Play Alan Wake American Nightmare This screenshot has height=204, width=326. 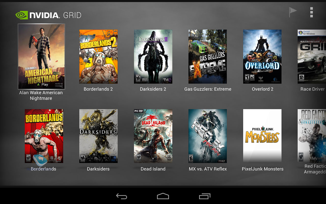[43, 84]
